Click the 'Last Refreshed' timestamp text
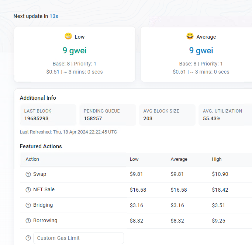The width and height of the screenshot is (252, 245). point(68,132)
